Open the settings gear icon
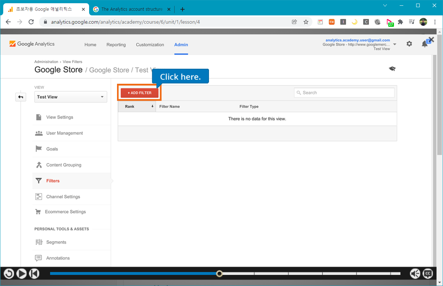 tap(409, 44)
